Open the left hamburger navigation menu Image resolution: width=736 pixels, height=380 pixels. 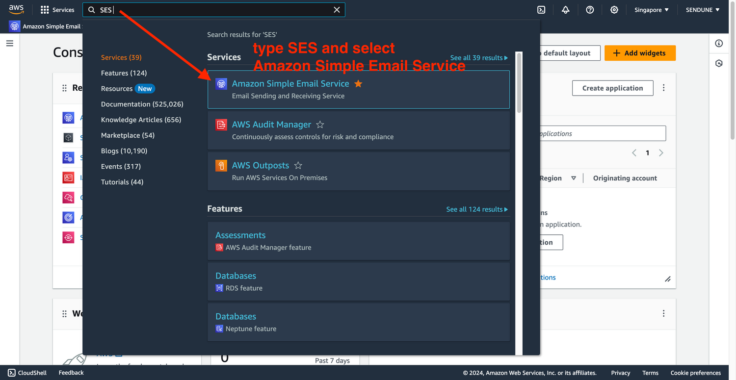click(10, 43)
